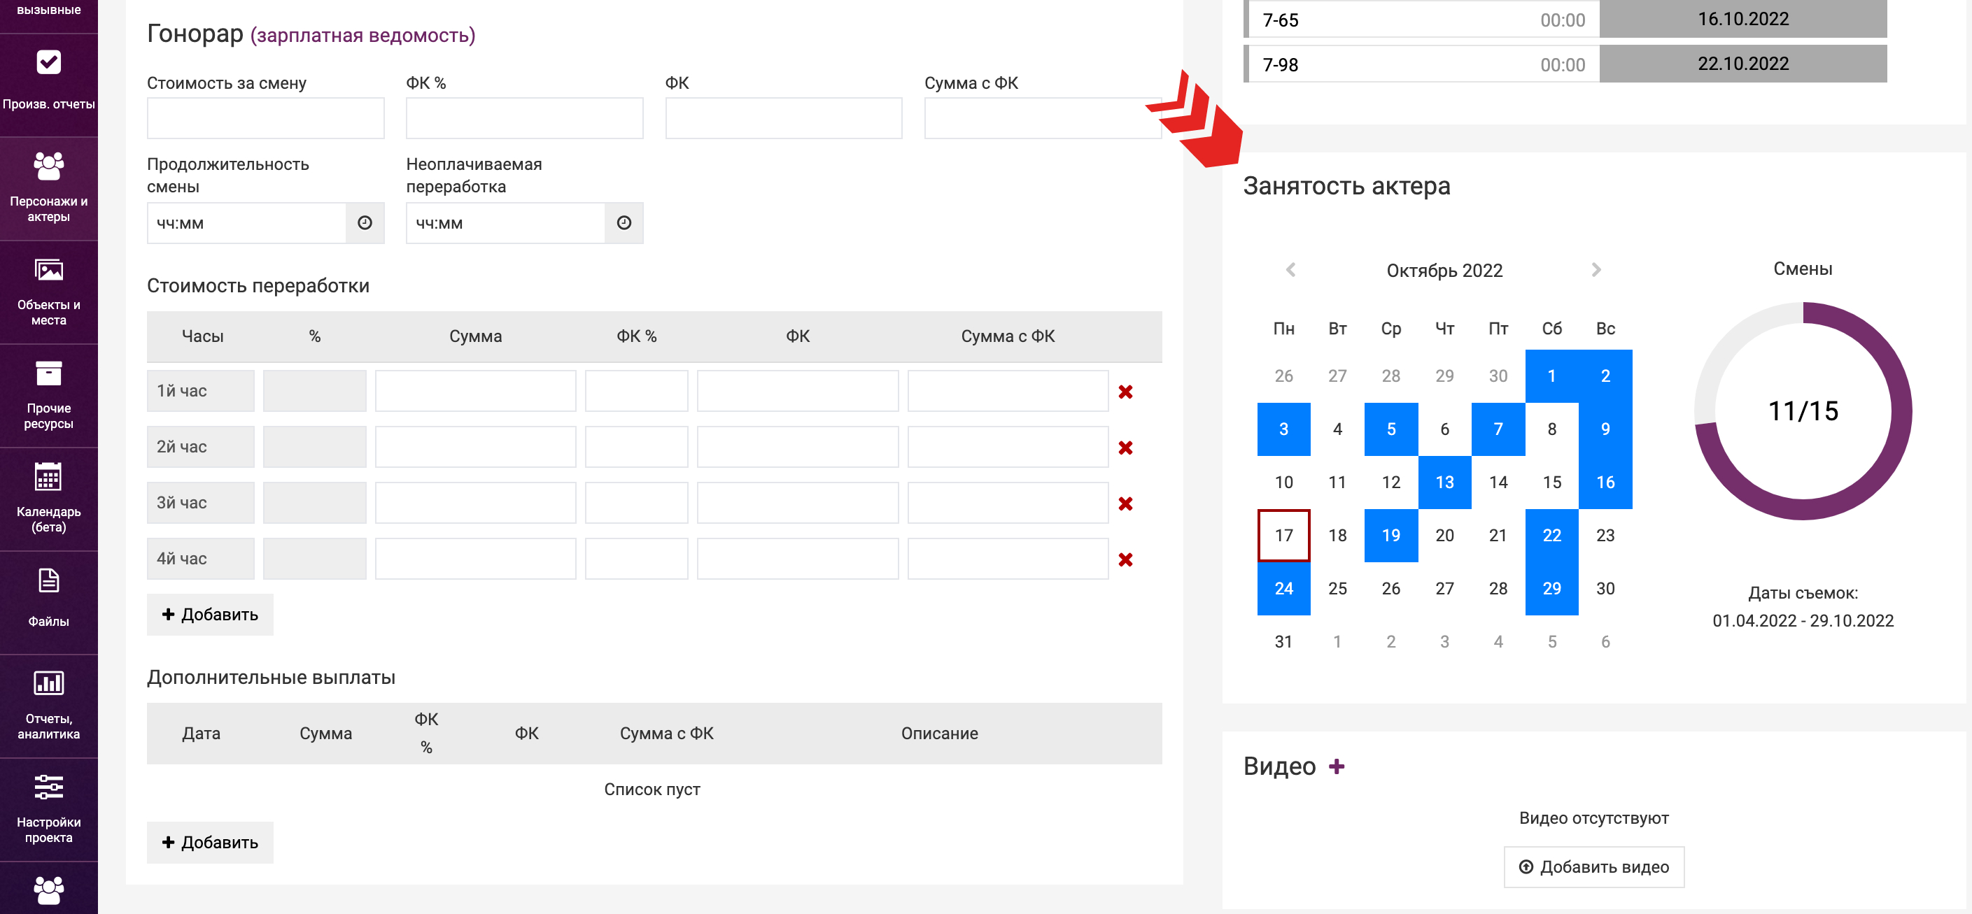1972x914 pixels.
Task: Delete the 4й час overtime row
Action: pyautogui.click(x=1125, y=559)
